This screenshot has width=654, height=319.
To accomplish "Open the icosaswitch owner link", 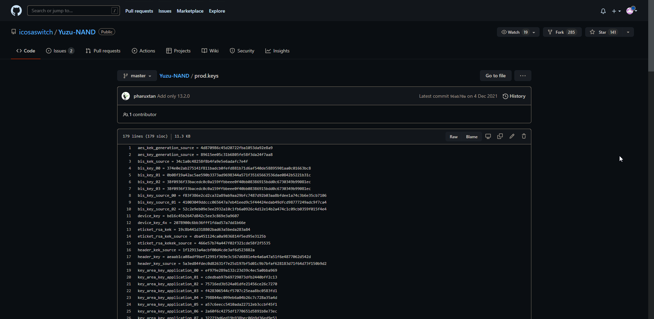I will 36,32.
